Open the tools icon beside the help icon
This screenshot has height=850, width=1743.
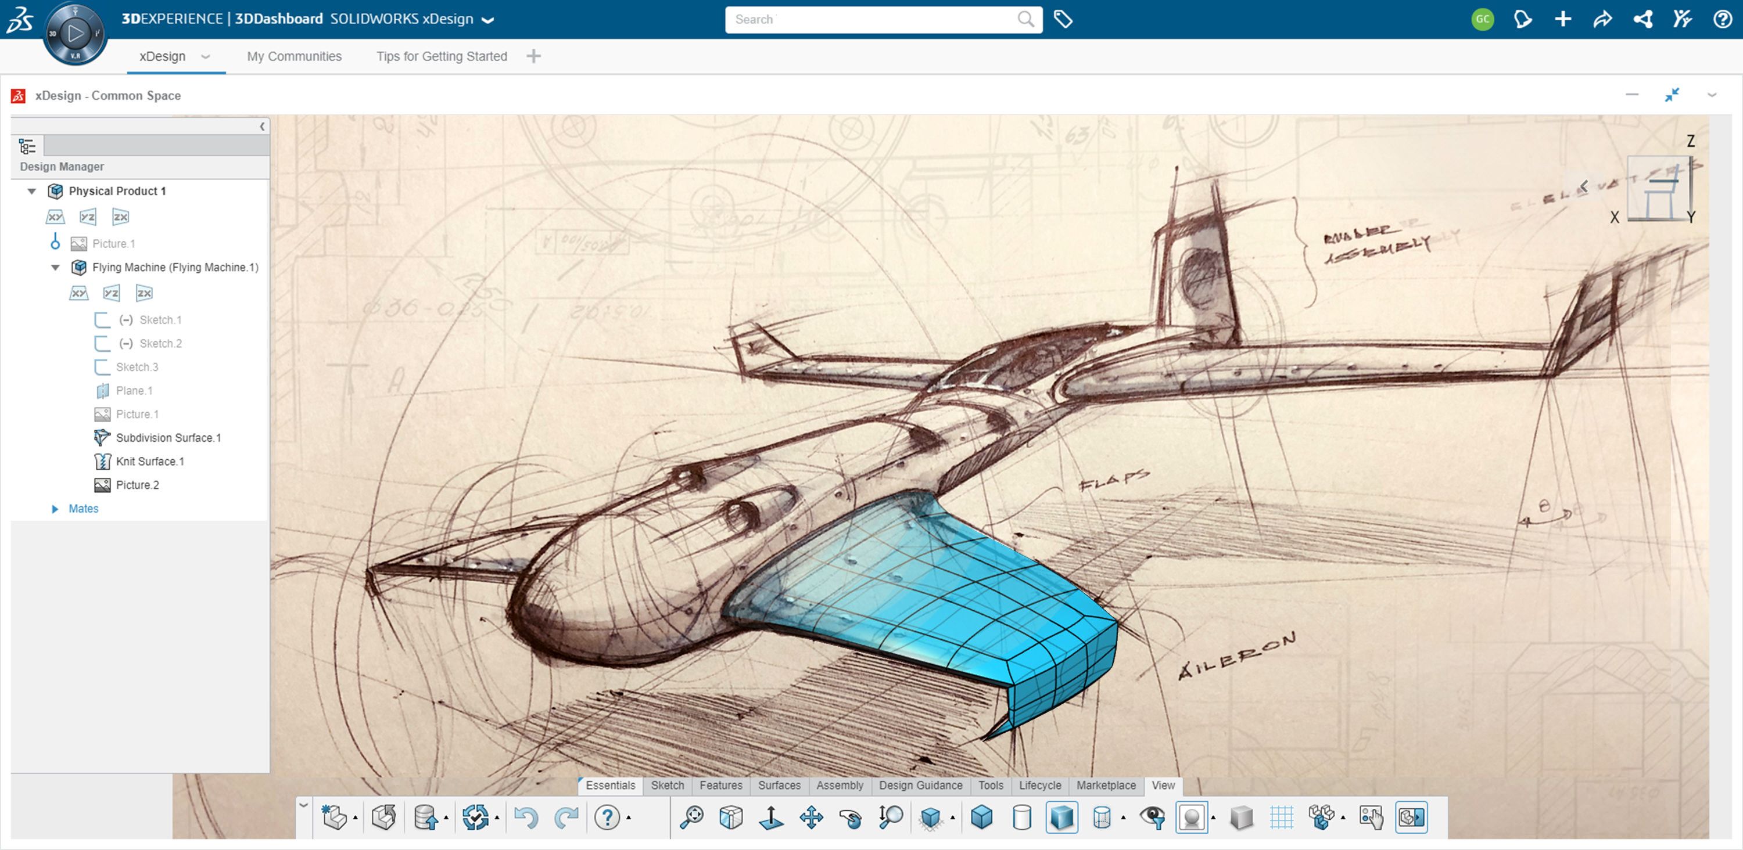[x=1682, y=19]
